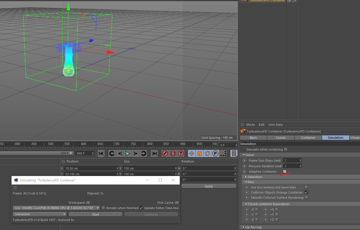Collapse the Misc section

pos(246,182)
